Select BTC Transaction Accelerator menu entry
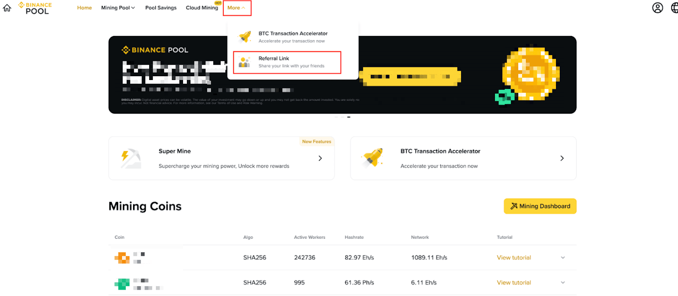The image size is (678, 296). coord(293,37)
